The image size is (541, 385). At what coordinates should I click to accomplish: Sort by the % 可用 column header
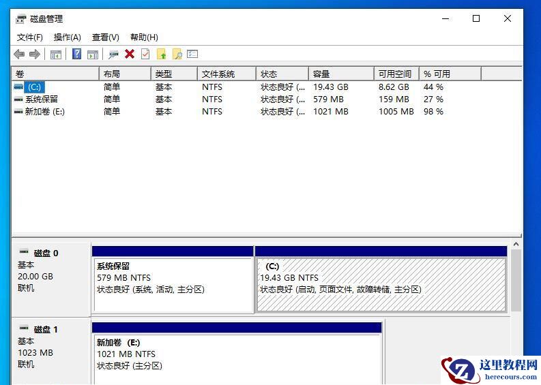(x=450, y=74)
